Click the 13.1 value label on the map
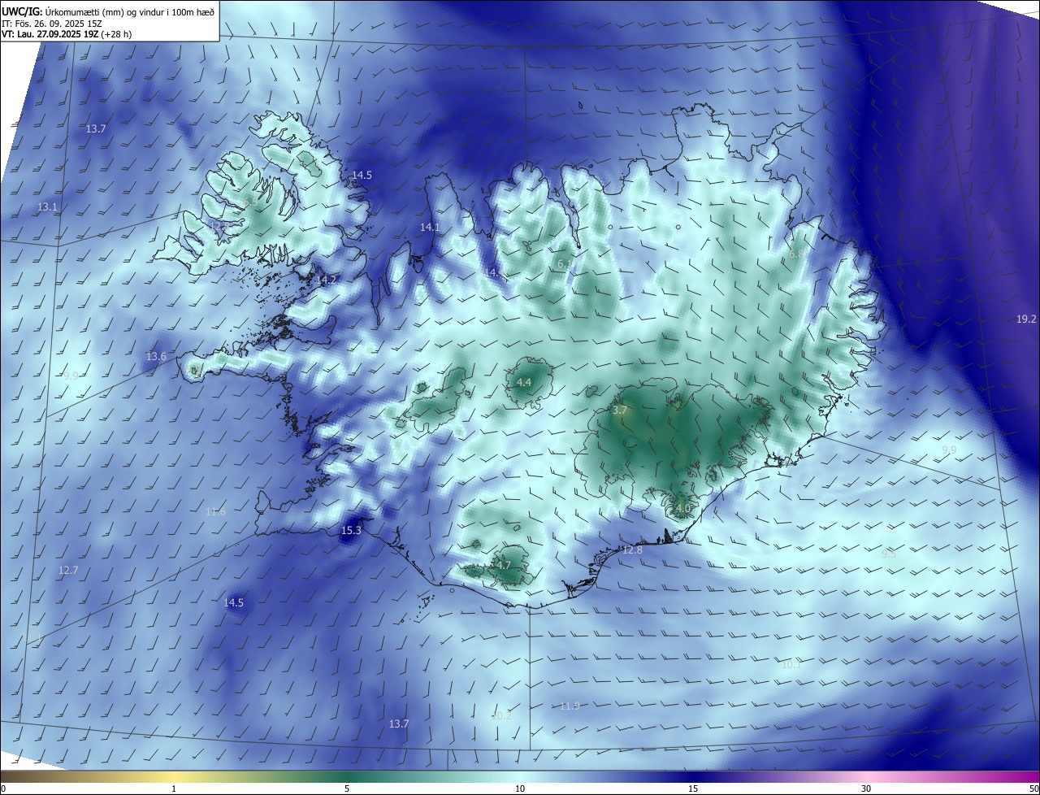 (x=48, y=207)
